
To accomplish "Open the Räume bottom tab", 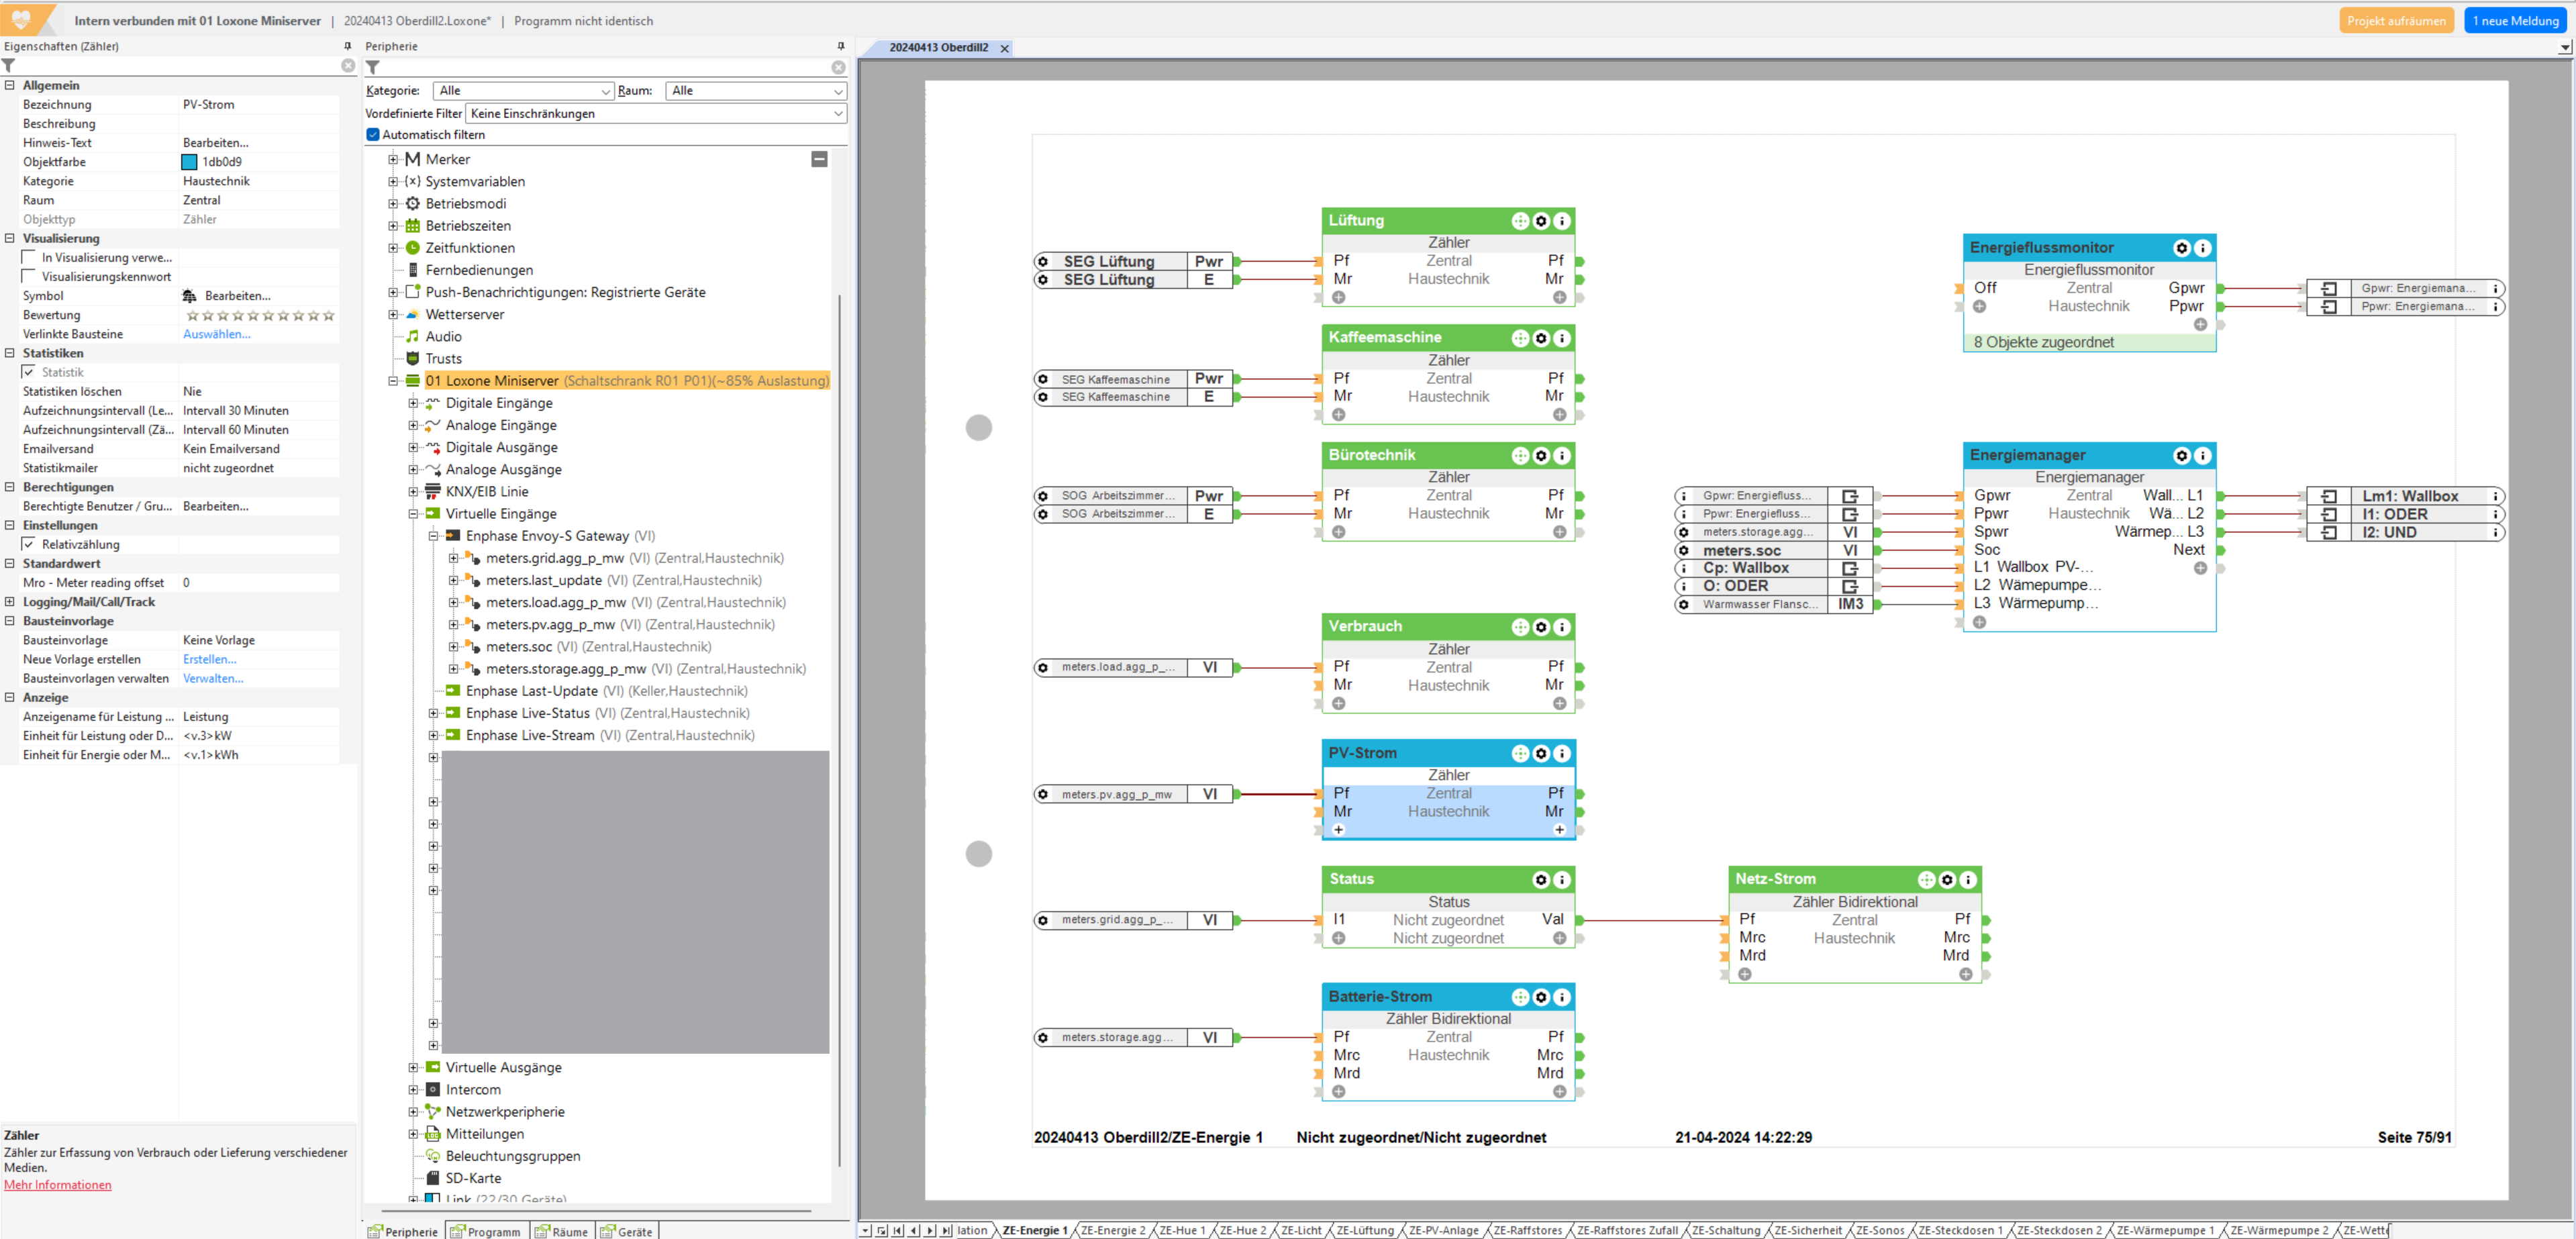I will pos(562,1232).
